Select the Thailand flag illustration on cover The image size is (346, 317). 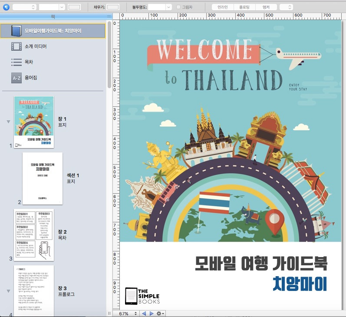click(x=214, y=203)
